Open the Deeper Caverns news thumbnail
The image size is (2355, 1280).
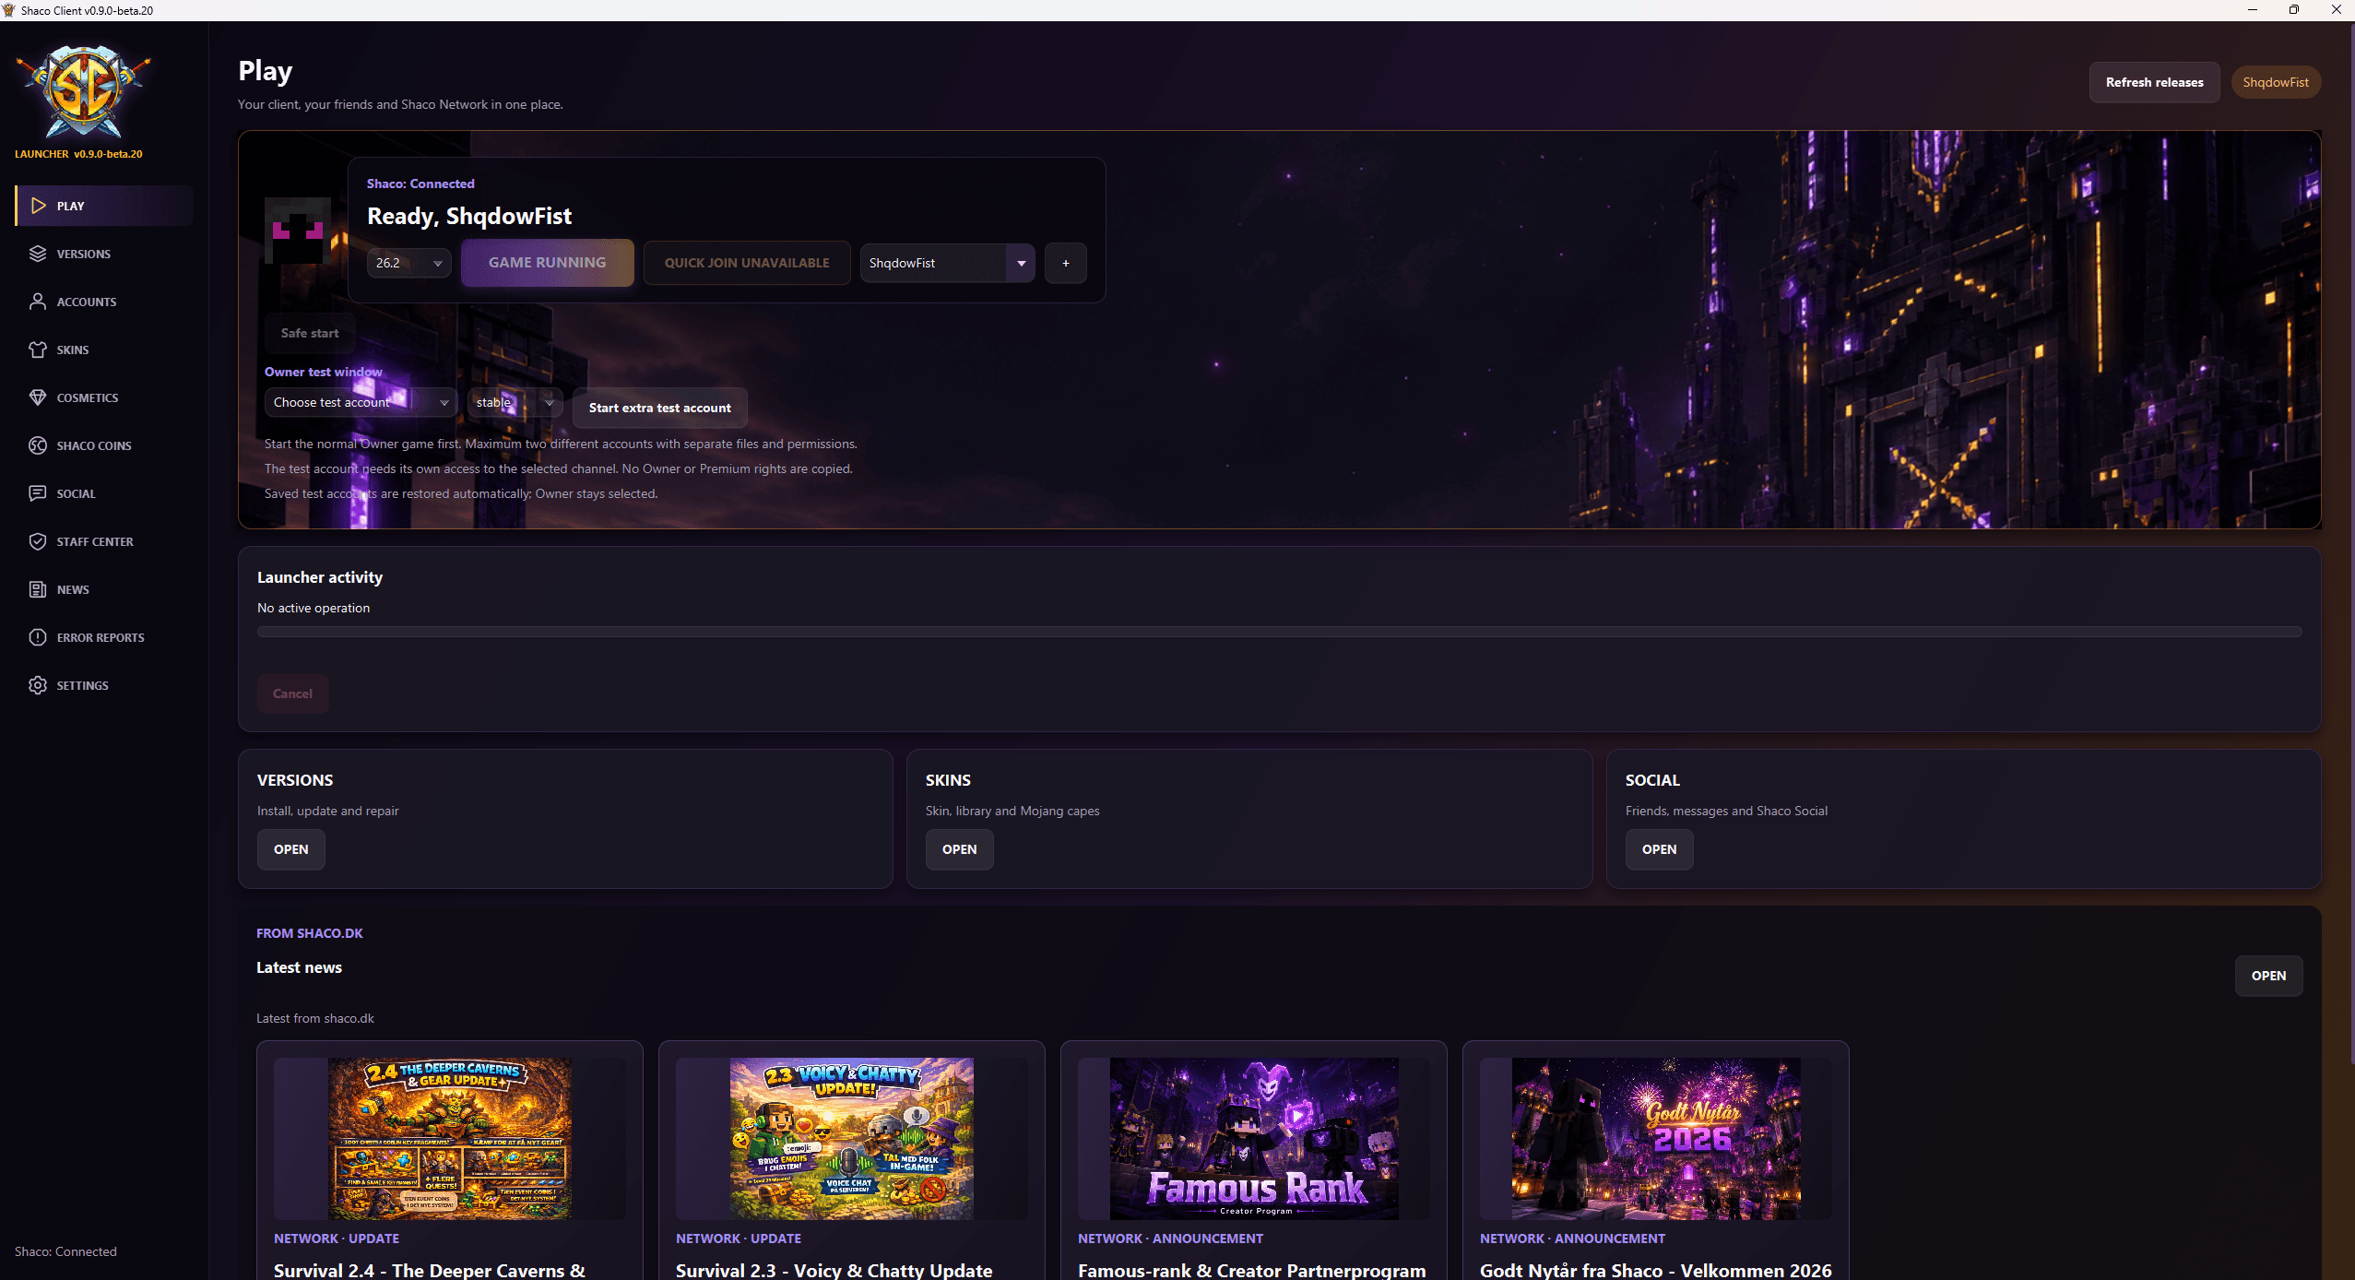450,1138
